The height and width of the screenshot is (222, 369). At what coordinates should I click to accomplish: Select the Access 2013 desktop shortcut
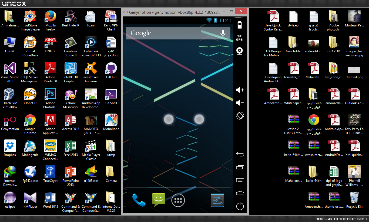(71, 123)
